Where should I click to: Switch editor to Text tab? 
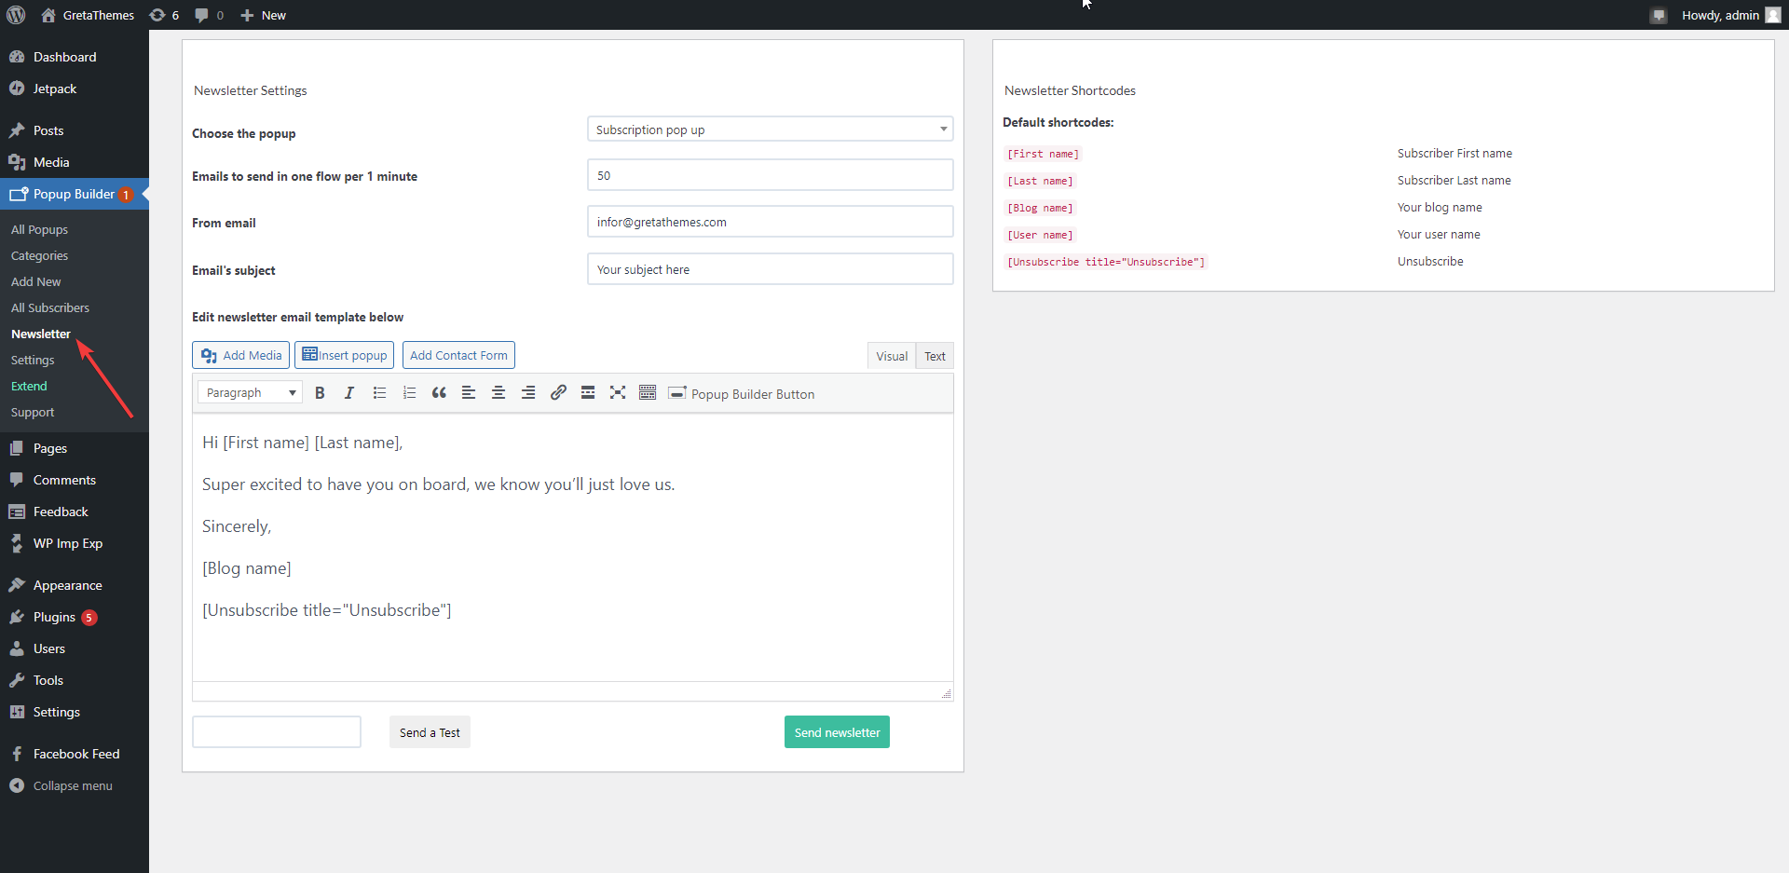pos(935,356)
